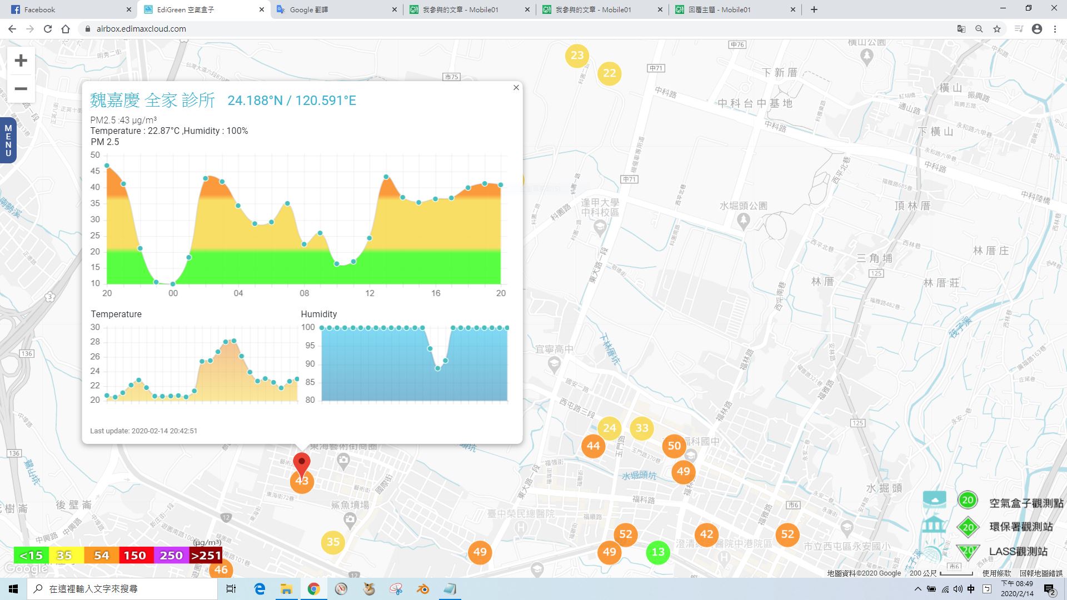Viewport: 1067px width, 600px height.
Task: Expand the blue MENU side tab
Action: [x=8, y=141]
